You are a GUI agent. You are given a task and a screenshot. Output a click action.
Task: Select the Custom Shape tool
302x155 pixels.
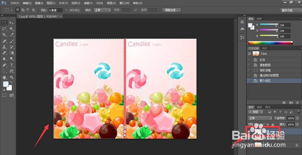(11, 71)
